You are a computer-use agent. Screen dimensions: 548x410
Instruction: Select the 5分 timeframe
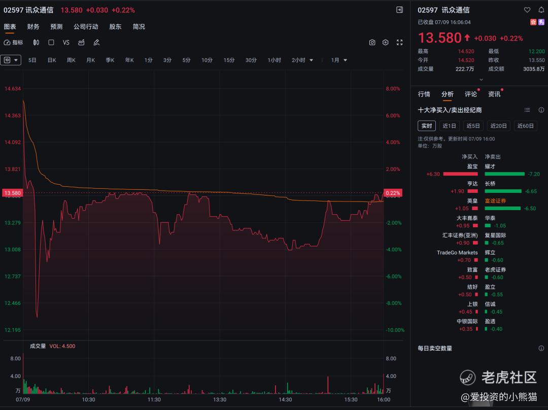(x=187, y=60)
